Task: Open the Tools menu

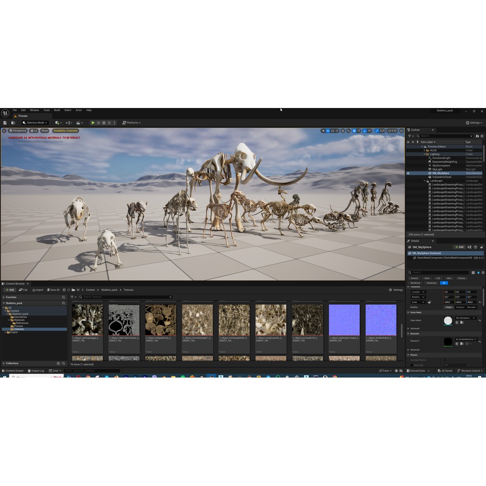Action: [x=46, y=110]
